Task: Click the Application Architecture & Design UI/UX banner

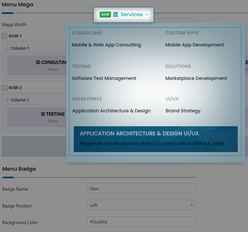Action: click(155, 139)
